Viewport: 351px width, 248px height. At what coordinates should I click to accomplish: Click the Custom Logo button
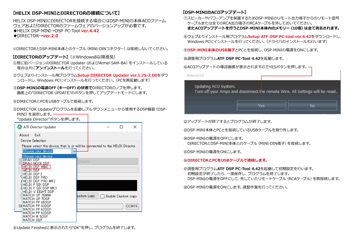(87, 196)
